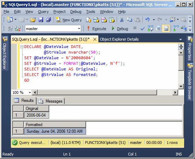
Task: Click the New Query button
Action: (69, 20)
